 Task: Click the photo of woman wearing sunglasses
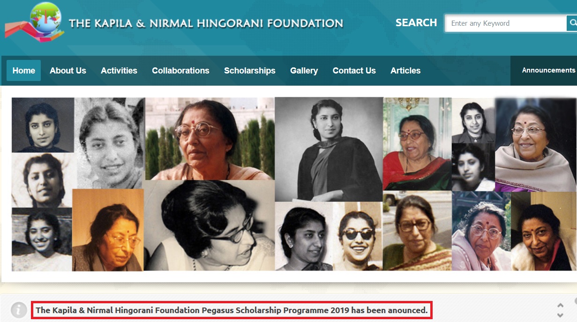tap(358, 236)
